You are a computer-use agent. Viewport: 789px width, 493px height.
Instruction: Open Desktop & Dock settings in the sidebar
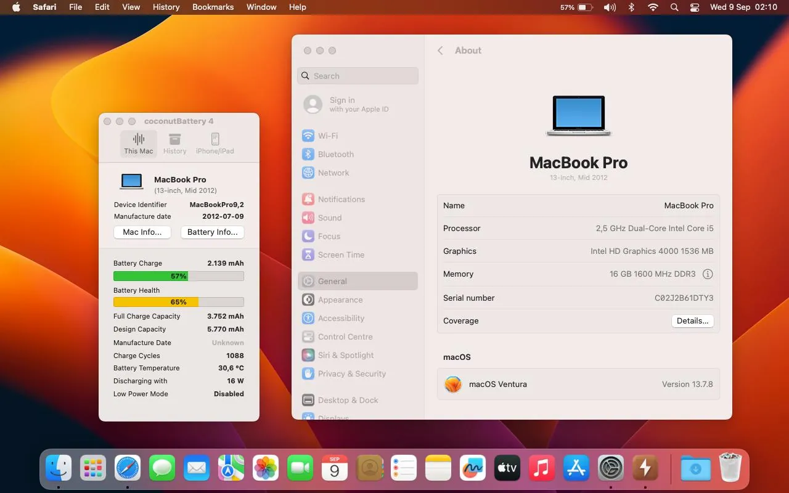(x=358, y=400)
